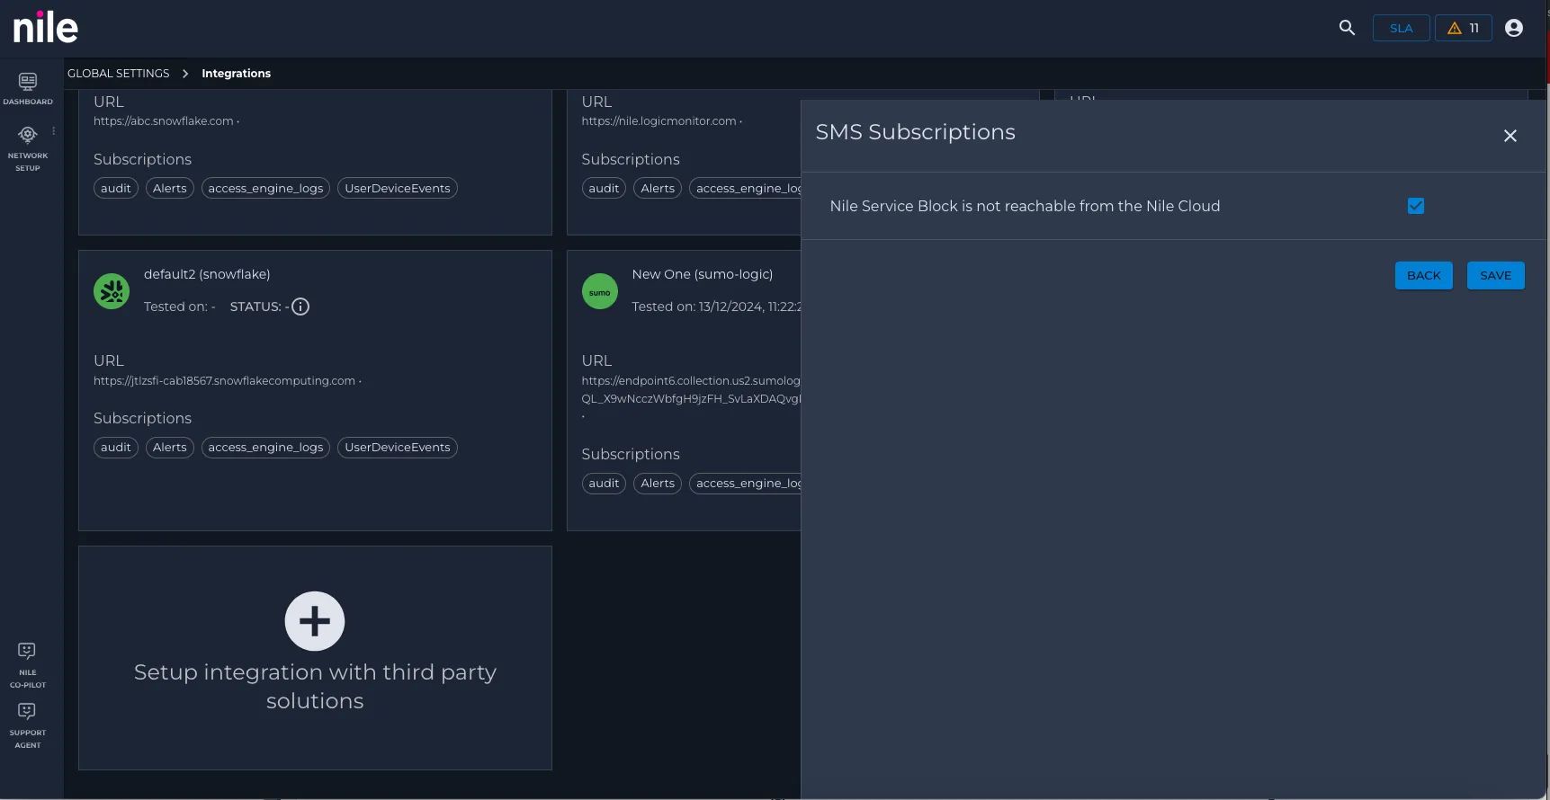Click the plus icon to setup integration
Screen dimensions: 1550x800
(315, 621)
